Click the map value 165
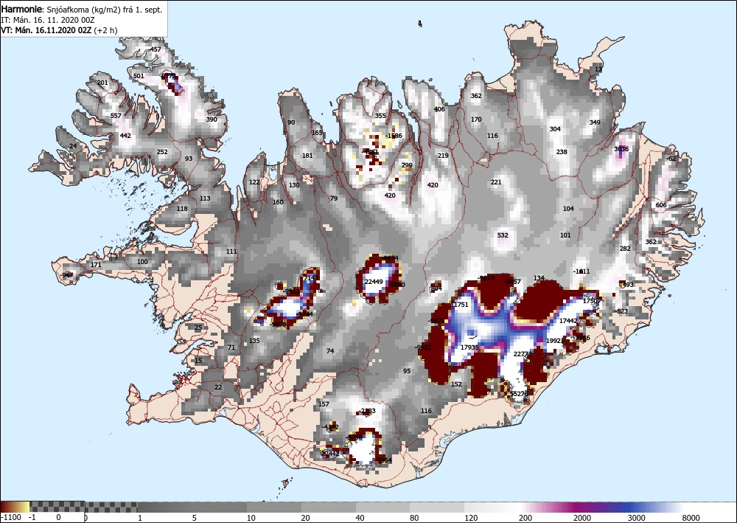 pos(317,133)
